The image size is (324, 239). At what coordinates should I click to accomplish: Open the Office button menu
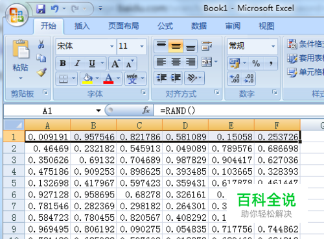[x=17, y=16]
